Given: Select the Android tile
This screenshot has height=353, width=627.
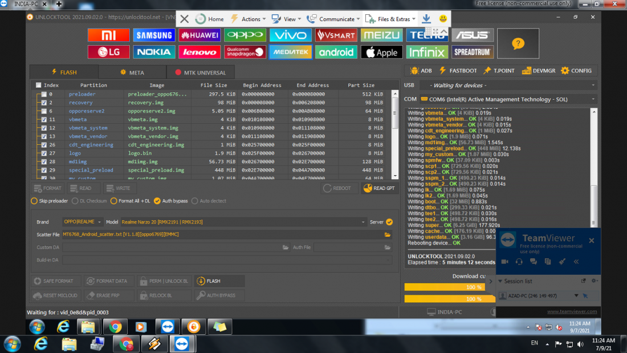Looking at the screenshot, I should pos(336,52).
